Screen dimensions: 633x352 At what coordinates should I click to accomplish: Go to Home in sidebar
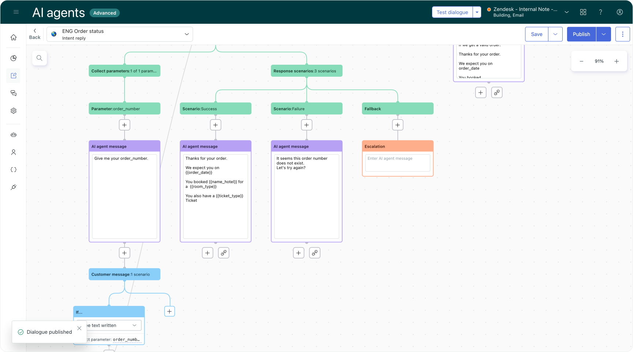[x=14, y=37]
